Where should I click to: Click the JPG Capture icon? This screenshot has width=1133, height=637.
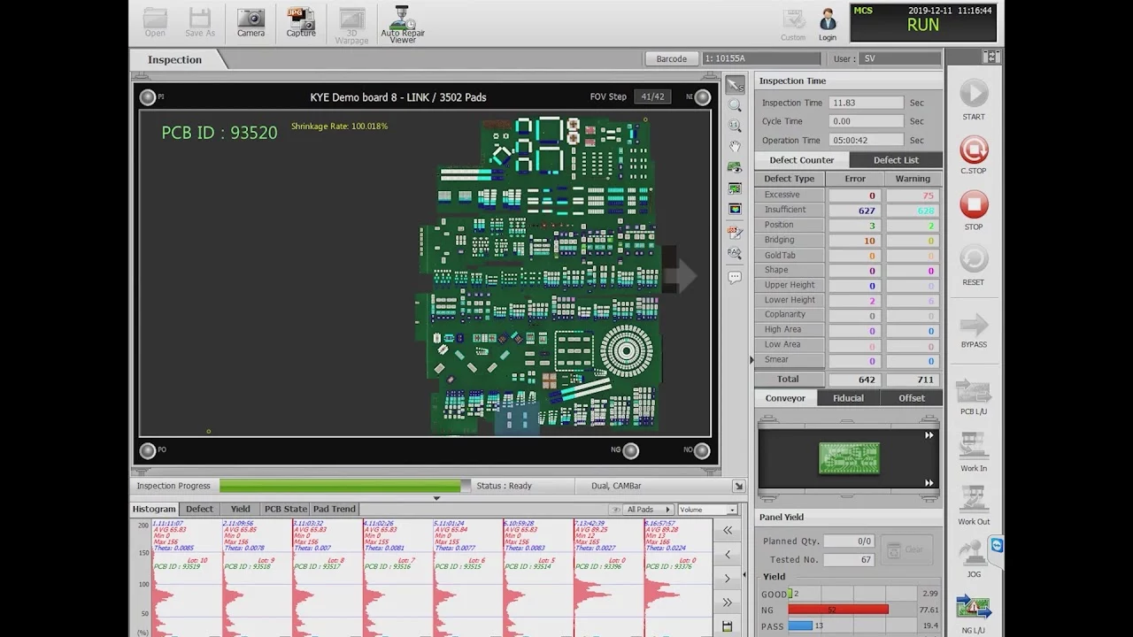(301, 22)
